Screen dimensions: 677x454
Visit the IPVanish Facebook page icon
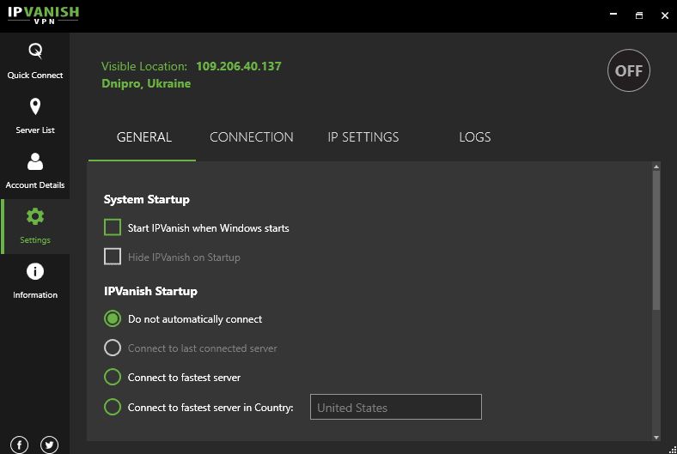pos(20,445)
